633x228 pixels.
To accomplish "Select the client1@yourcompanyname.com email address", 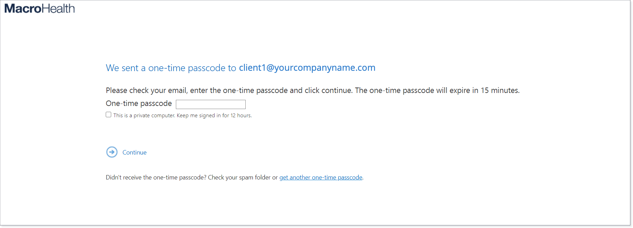I will pyautogui.click(x=307, y=68).
